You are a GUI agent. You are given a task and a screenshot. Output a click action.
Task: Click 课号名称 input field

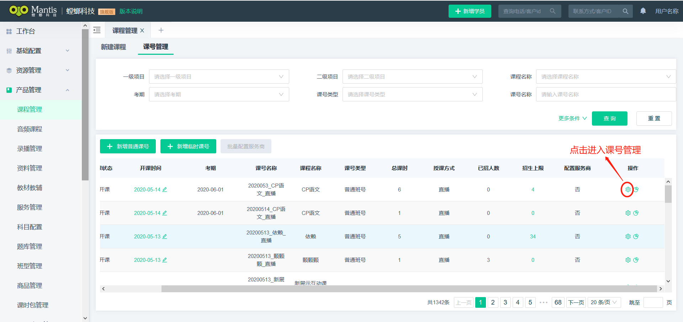(x=606, y=94)
